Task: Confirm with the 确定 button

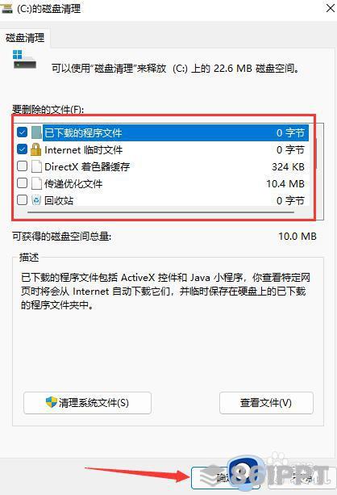Action: click(226, 478)
